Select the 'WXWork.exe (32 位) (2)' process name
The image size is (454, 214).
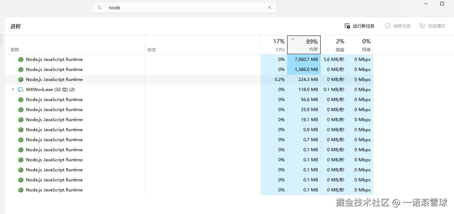click(x=50, y=90)
